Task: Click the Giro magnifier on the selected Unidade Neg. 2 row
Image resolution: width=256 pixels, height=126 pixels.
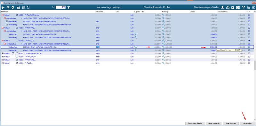Action: (x=135, y=47)
